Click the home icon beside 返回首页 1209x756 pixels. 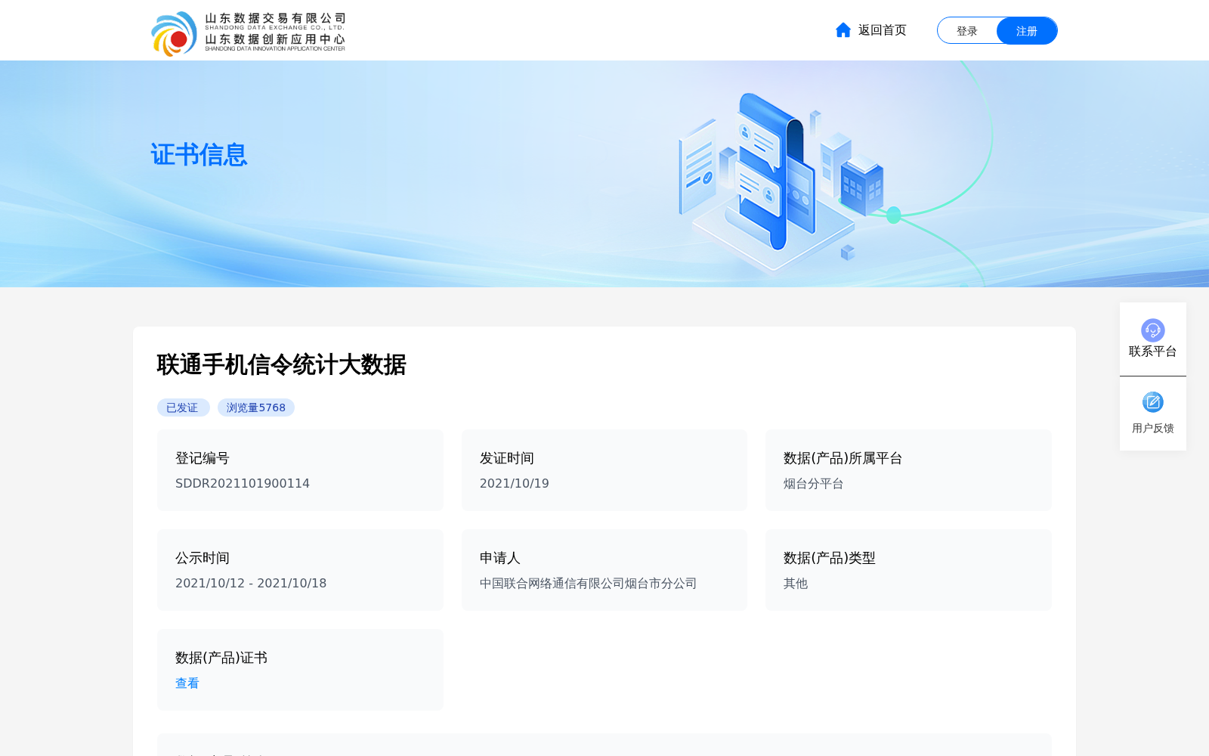(843, 30)
